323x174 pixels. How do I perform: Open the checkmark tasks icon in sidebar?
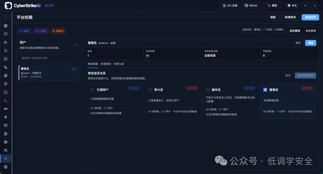6,59
